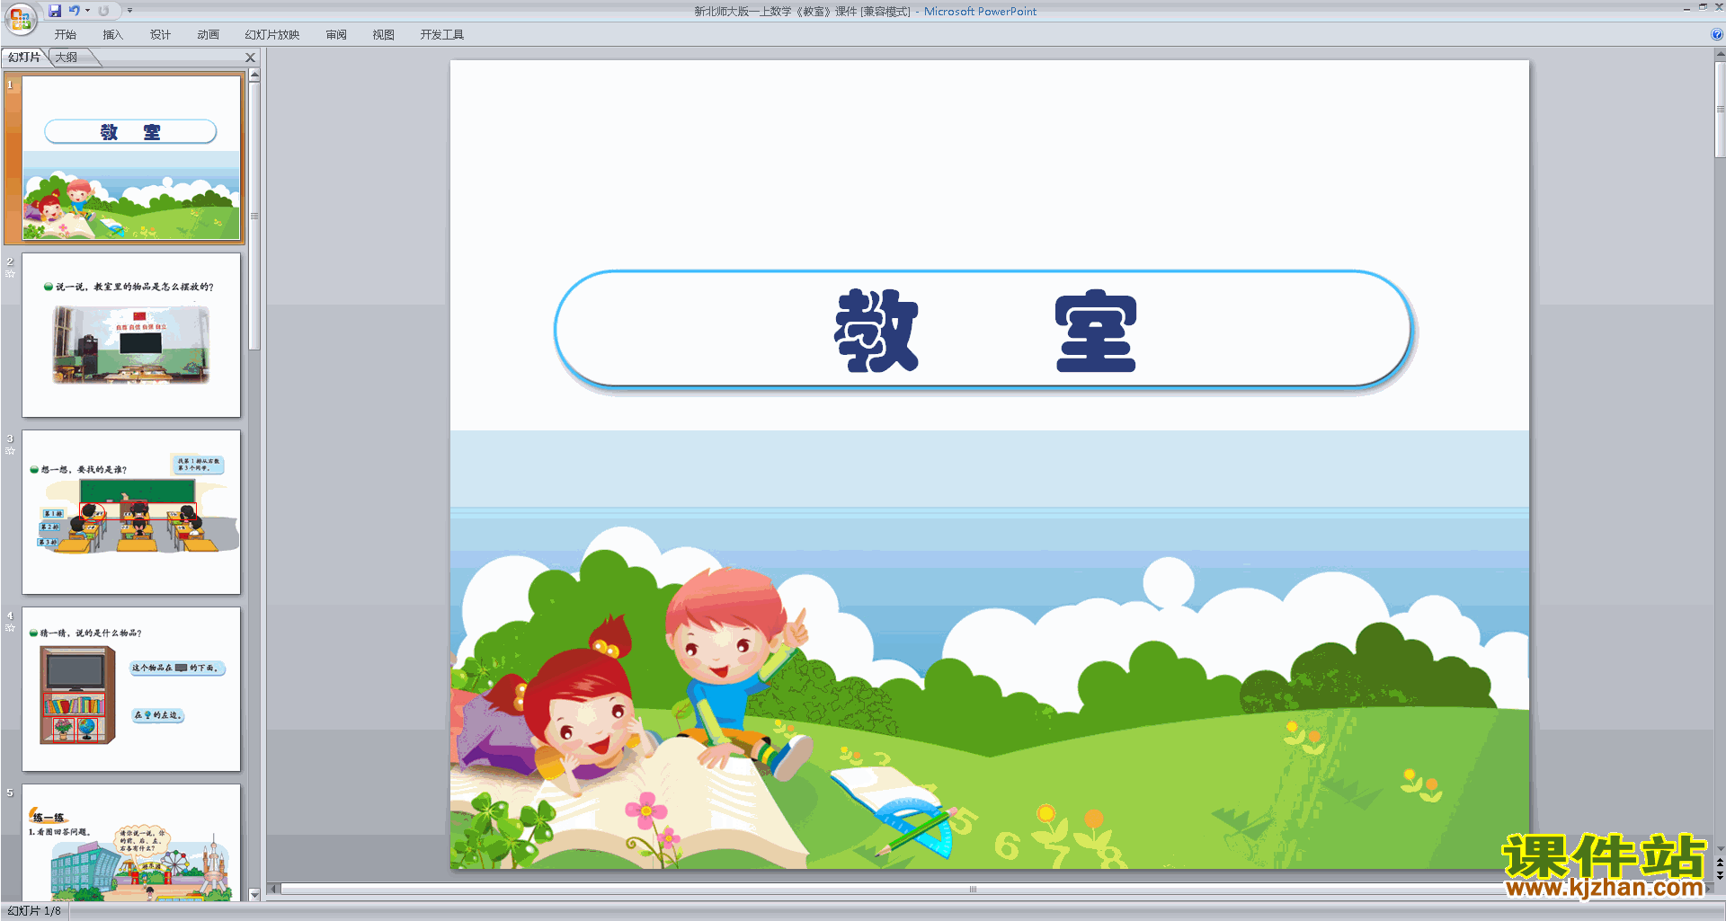
Task: Click the thumbnail pane scroll up arrow
Action: (254, 75)
